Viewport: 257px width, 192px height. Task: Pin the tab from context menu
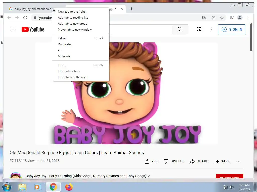tap(81, 50)
